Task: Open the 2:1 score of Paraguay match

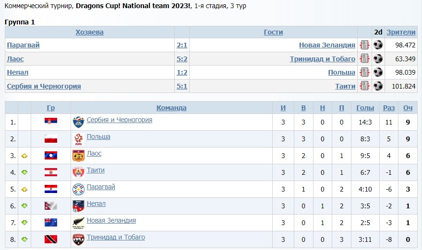Action: pyautogui.click(x=182, y=45)
